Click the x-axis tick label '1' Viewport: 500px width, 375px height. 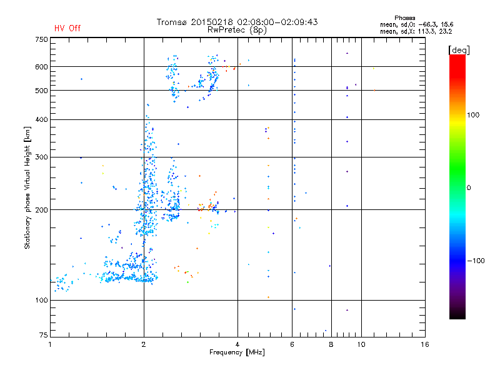coord(50,344)
